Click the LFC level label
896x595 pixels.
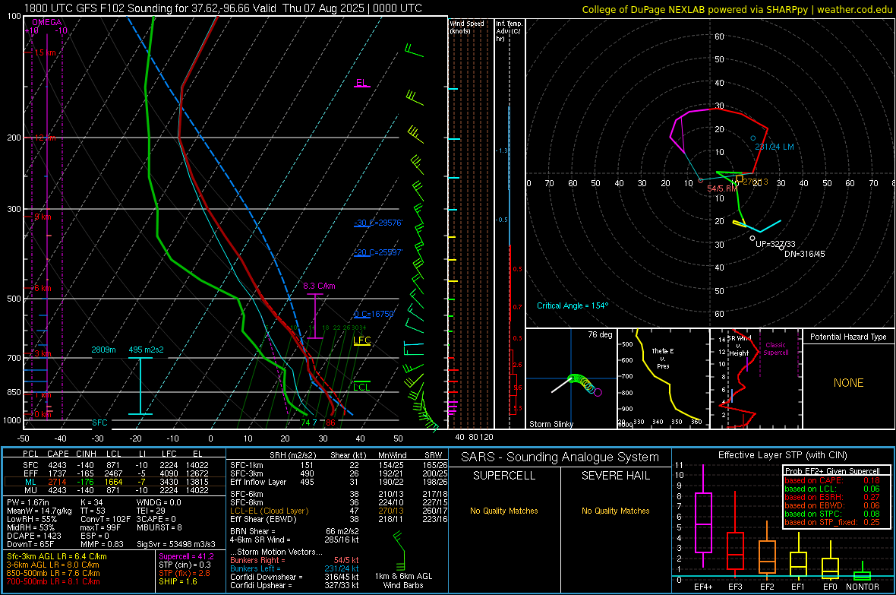(361, 340)
